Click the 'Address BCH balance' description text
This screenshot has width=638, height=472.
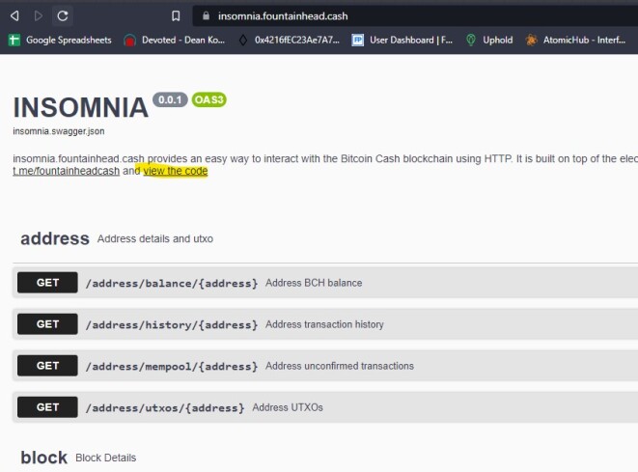(314, 283)
